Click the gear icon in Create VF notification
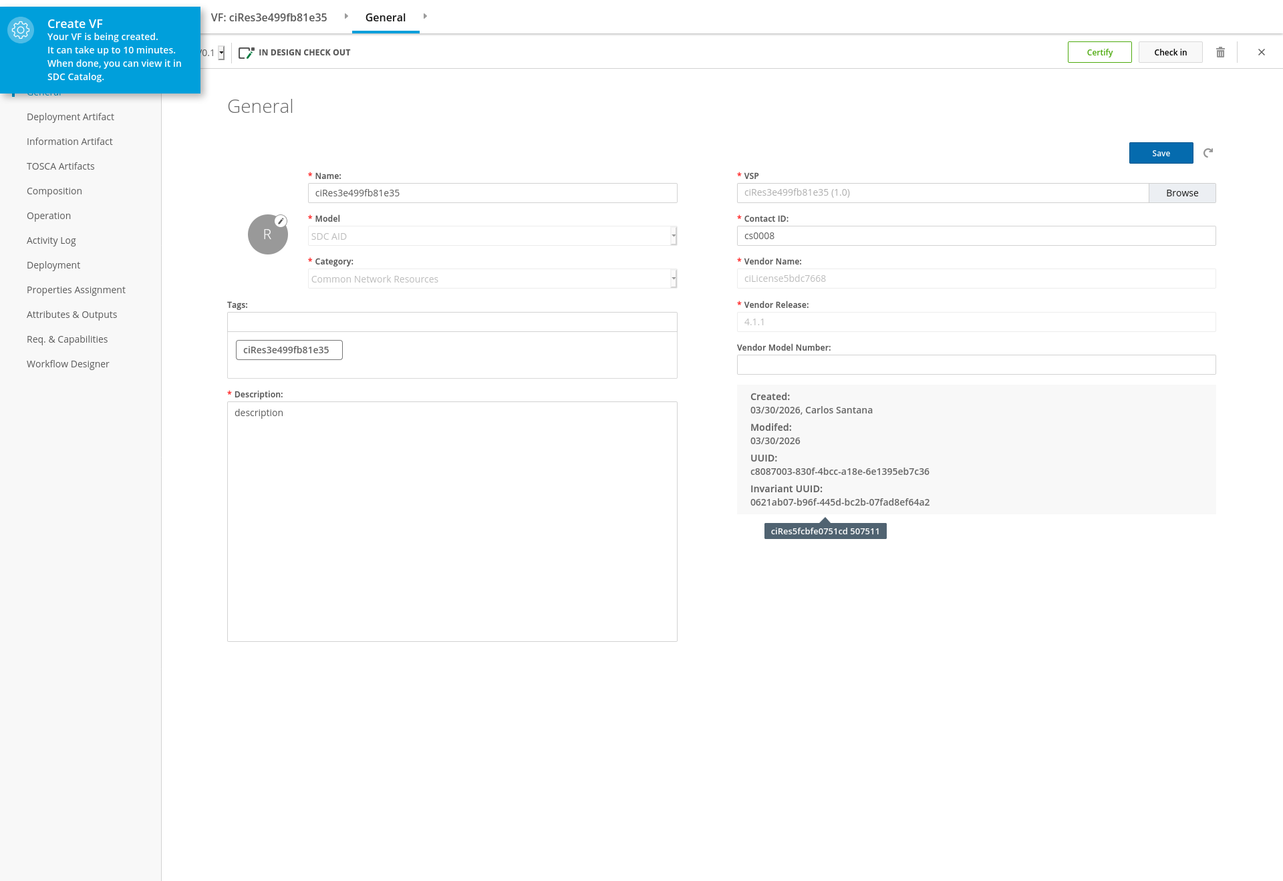This screenshot has width=1283, height=881. point(21,30)
